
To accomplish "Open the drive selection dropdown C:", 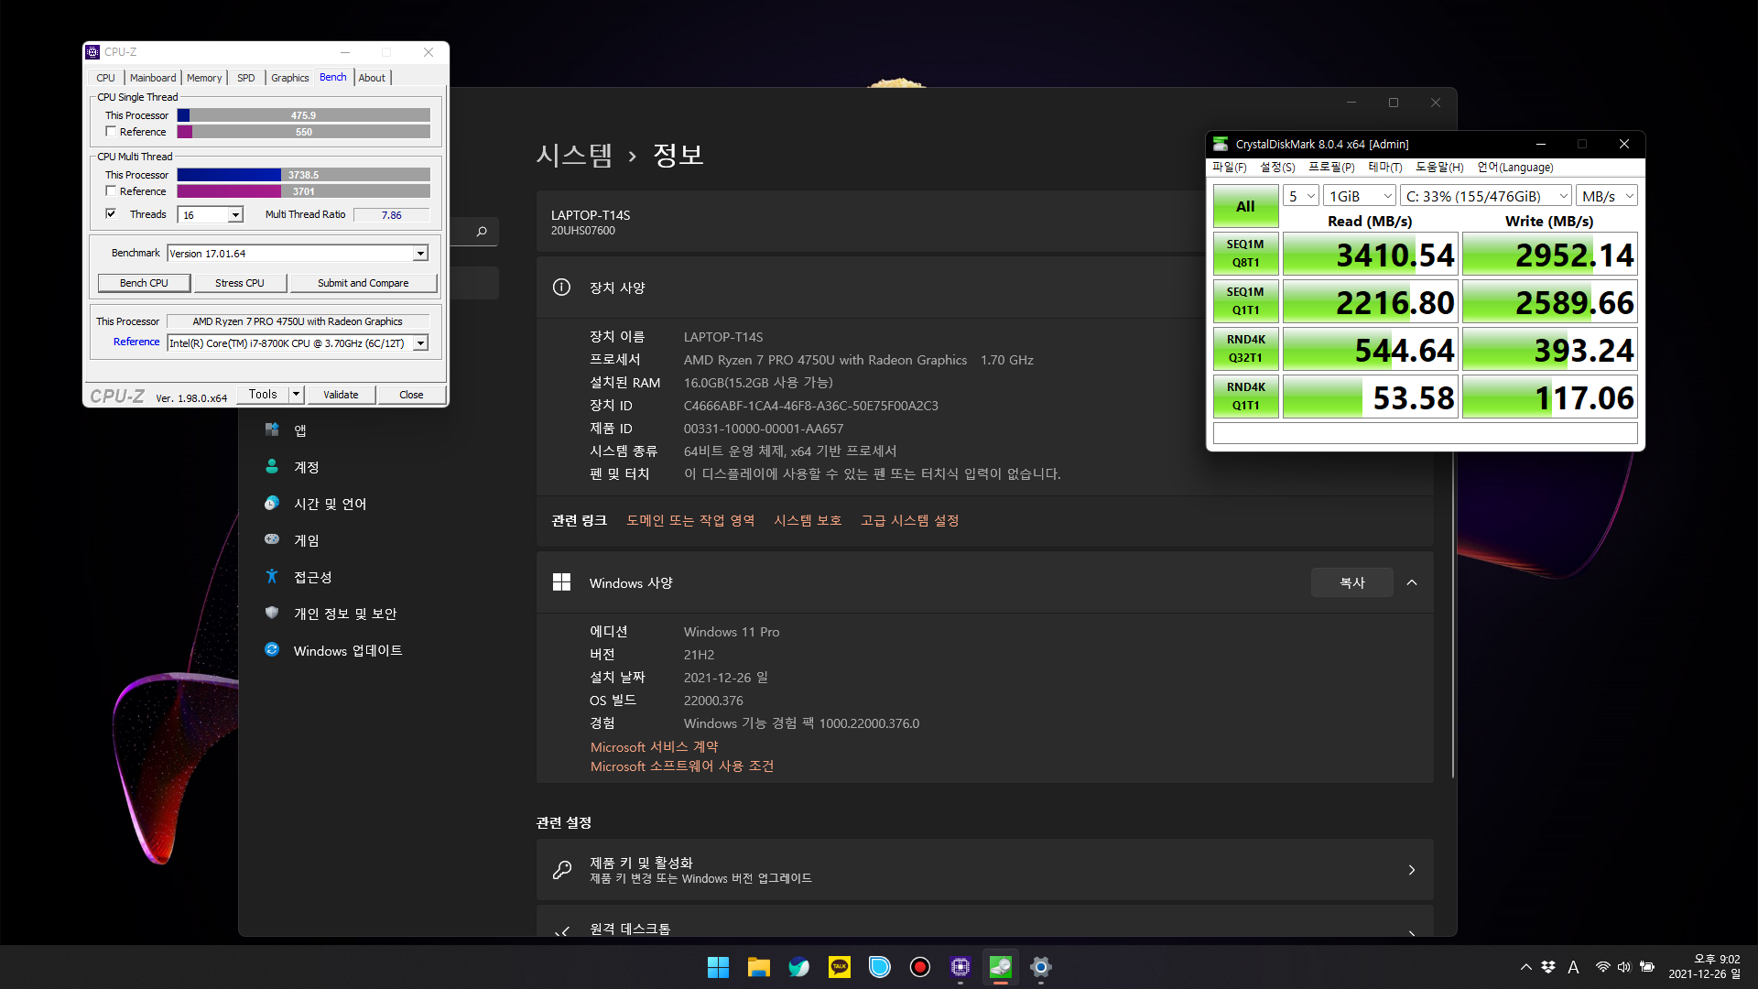I will click(1486, 196).
